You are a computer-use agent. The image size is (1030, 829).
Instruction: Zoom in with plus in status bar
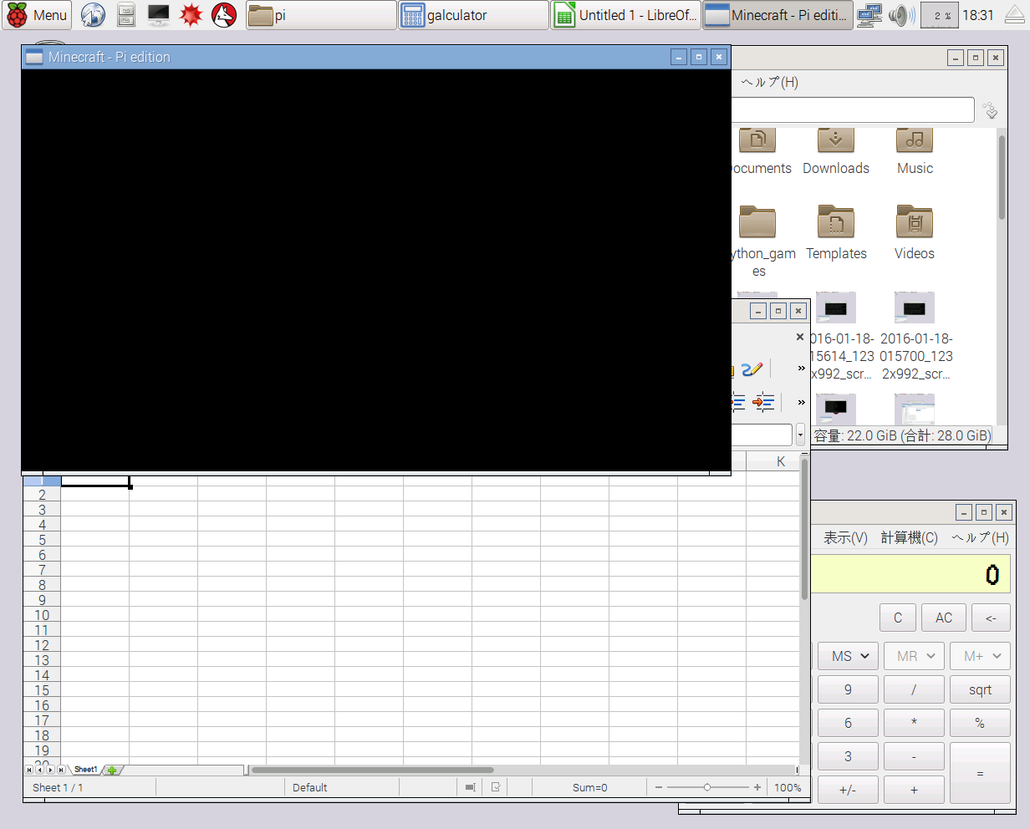[x=757, y=787]
